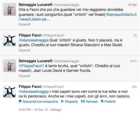Expand Filippo Facci's tweet posted 1h ago
This screenshot has width=140, height=115.
[x=25, y=50]
